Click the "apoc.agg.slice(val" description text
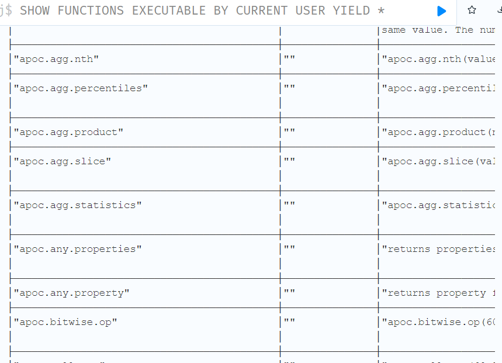The width and height of the screenshot is (502, 363). click(438, 161)
